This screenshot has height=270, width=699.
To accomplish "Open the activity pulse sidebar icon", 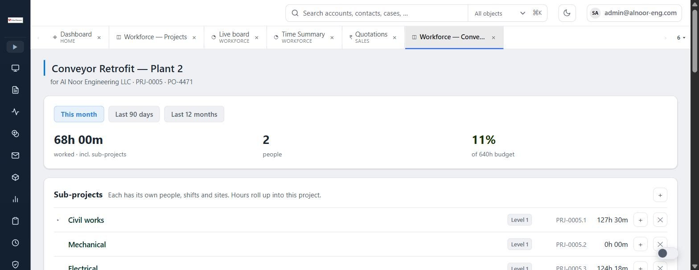I will [x=15, y=112].
